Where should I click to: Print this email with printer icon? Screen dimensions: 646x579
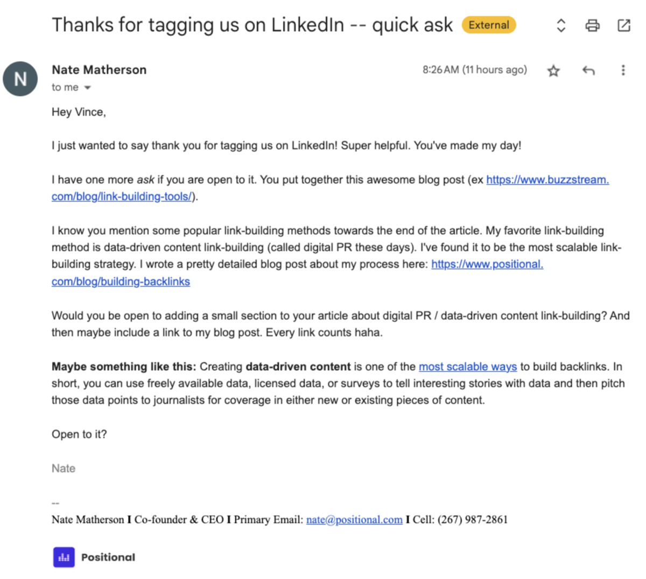point(592,25)
